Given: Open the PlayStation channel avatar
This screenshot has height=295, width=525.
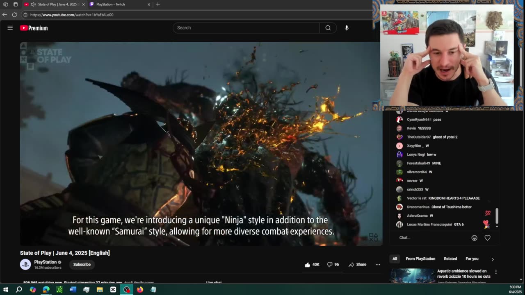Looking at the screenshot, I should pyautogui.click(x=25, y=264).
